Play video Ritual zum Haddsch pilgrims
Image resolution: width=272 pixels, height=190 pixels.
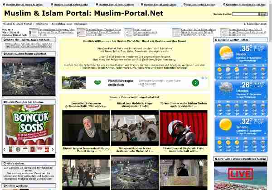pyautogui.click(x=135, y=128)
